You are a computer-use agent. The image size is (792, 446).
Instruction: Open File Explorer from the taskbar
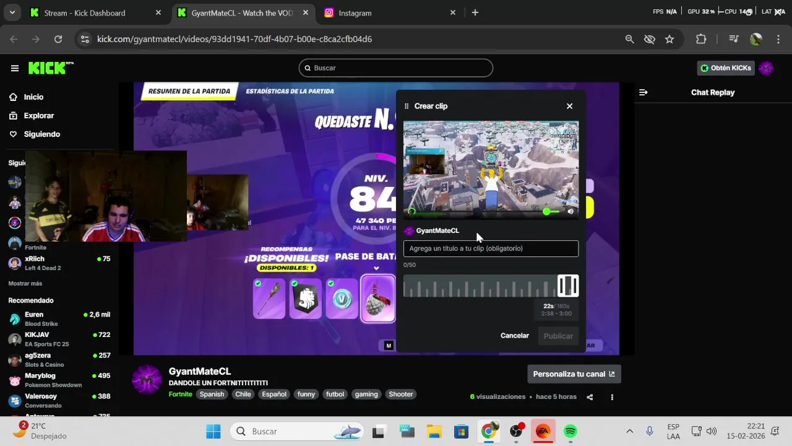pos(434,431)
